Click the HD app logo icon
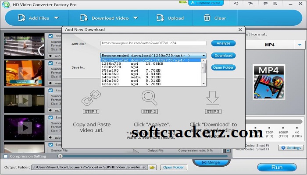The image size is (307, 175). 6,4
